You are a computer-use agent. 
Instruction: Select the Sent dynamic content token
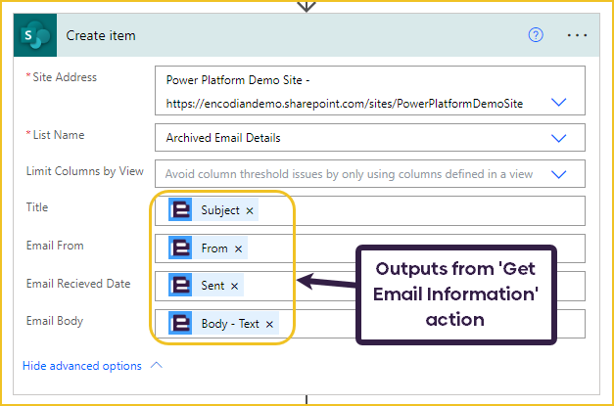(206, 285)
